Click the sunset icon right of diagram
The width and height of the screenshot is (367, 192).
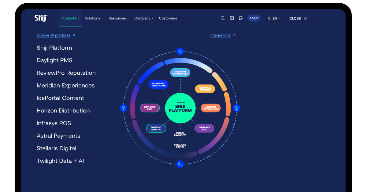tap(237, 108)
